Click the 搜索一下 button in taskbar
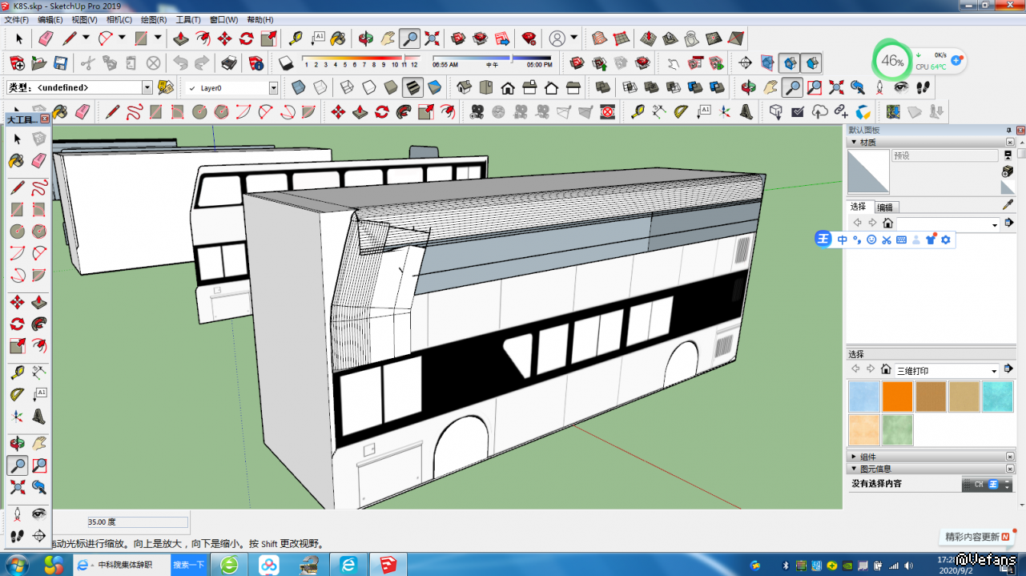The width and height of the screenshot is (1026, 576). pyautogui.click(x=189, y=565)
